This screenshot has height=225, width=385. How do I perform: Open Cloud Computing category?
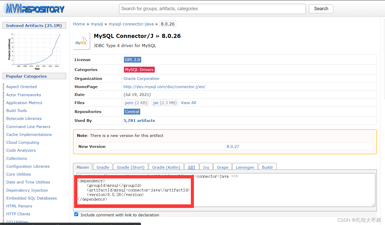point(23,142)
